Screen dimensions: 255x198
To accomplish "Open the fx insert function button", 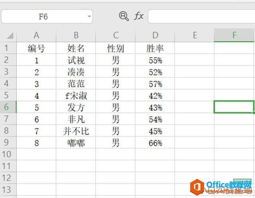I will point(139,16).
